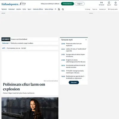This screenshot has width=119, height=119.
Task: Open the Sport menu item
Action: click(29, 9)
